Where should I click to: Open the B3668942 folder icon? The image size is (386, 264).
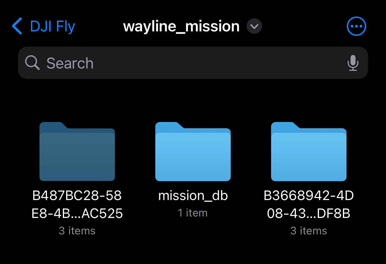tap(309, 152)
